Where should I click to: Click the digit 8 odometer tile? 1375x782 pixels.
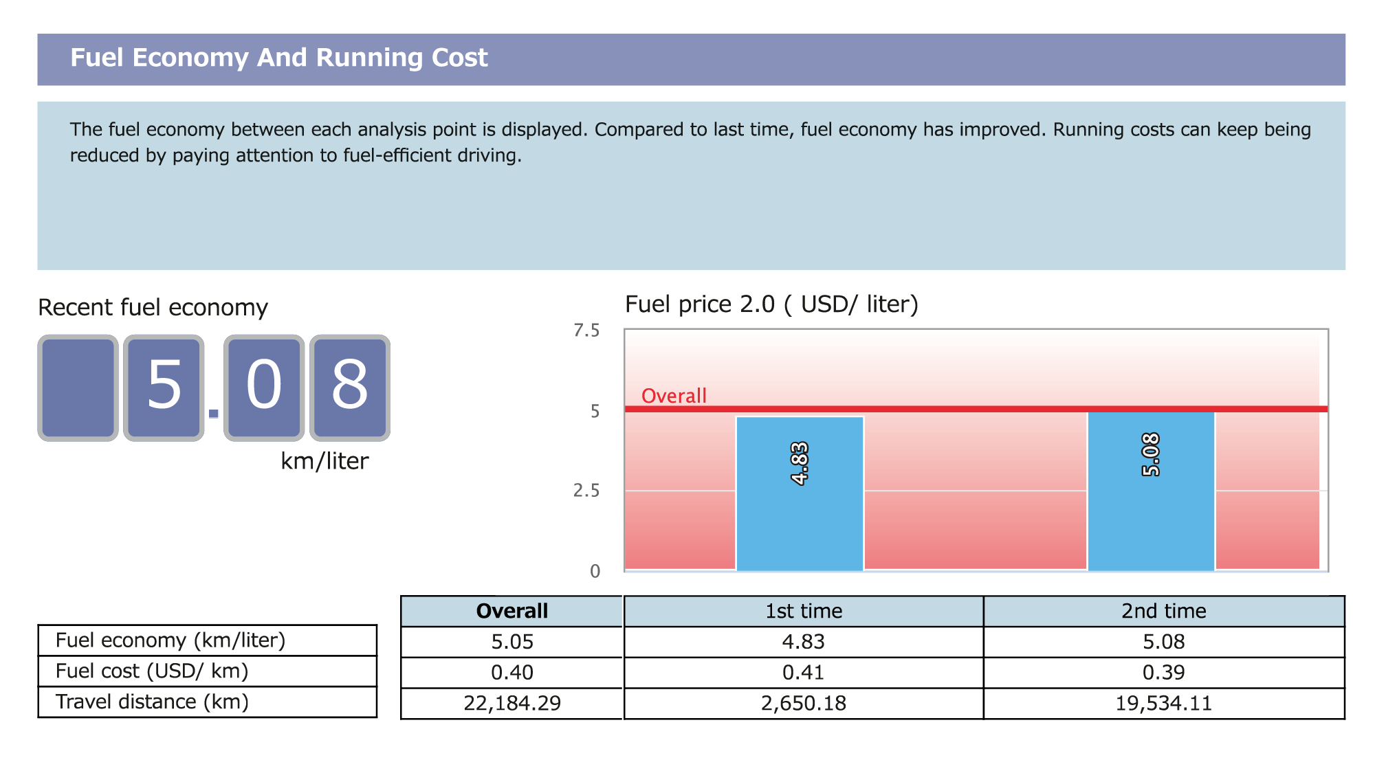coord(350,388)
